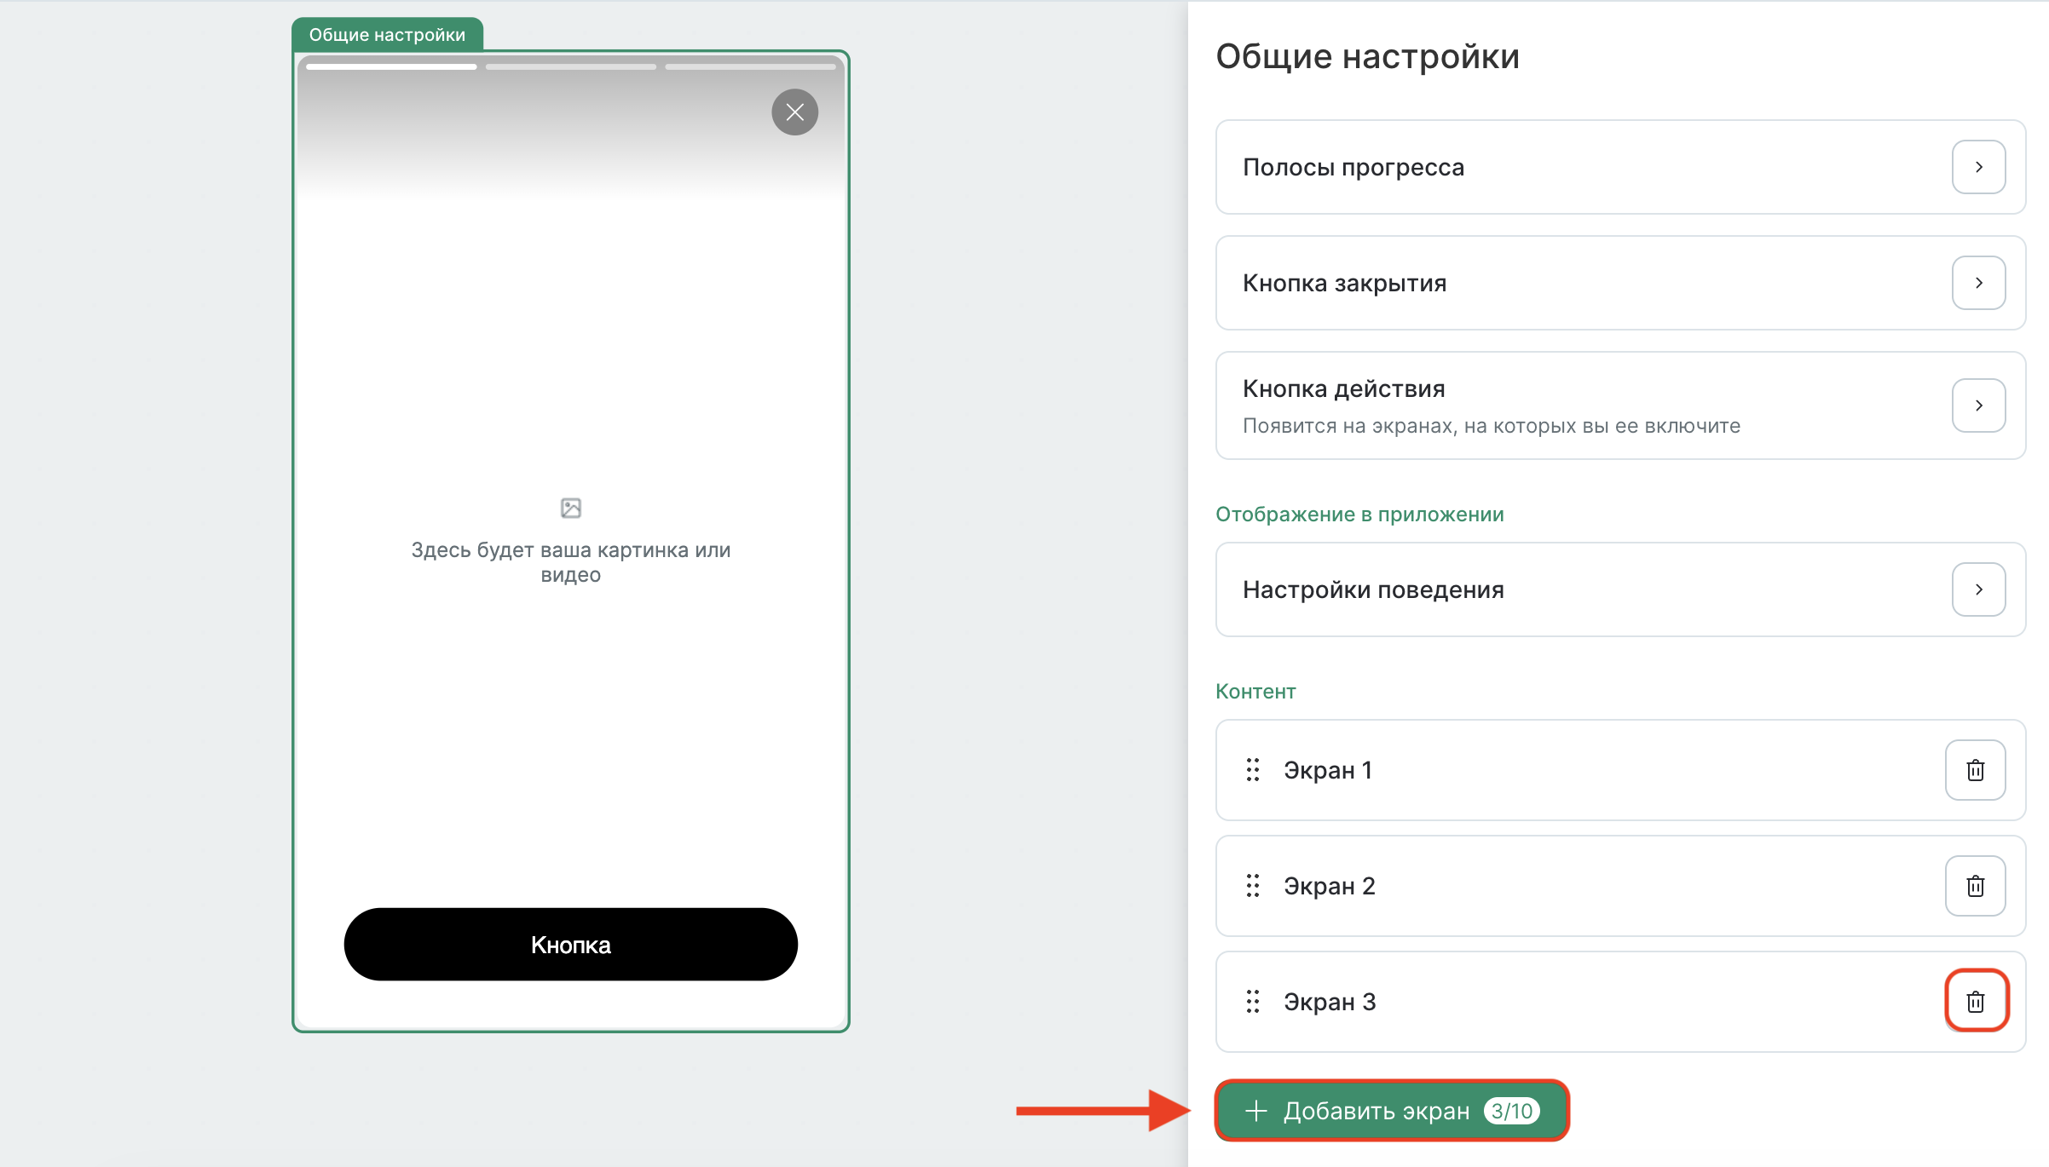Click the drag handle next to Экран 3
The width and height of the screenshot is (2049, 1167).
[x=1252, y=1002]
